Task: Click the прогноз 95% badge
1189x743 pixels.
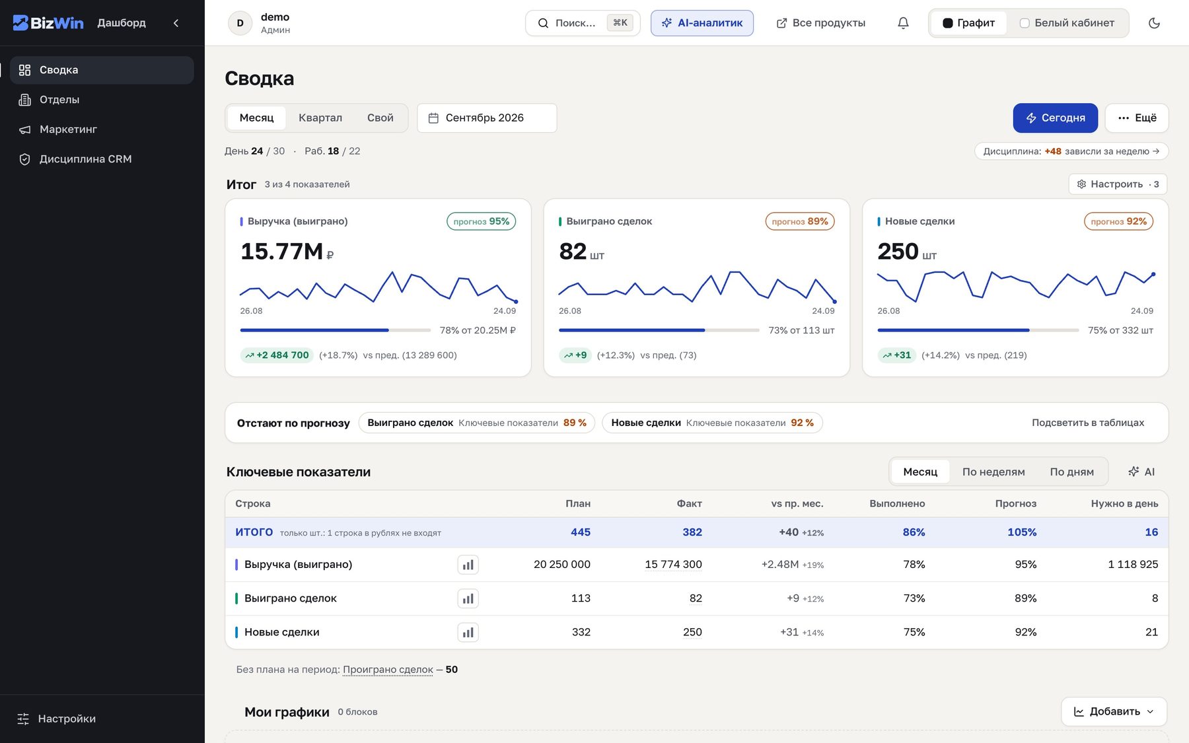Action: 481,221
